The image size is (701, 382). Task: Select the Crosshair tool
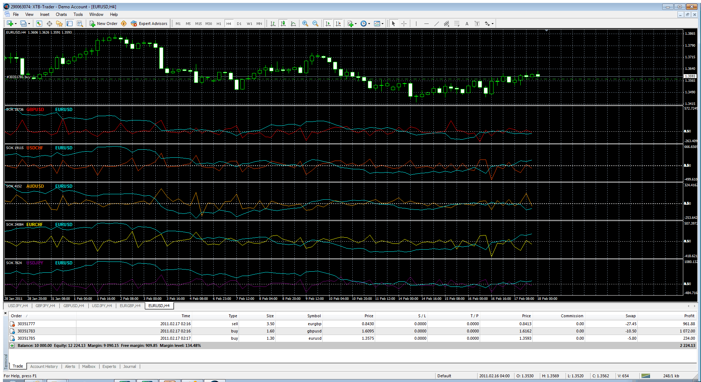(x=404, y=24)
